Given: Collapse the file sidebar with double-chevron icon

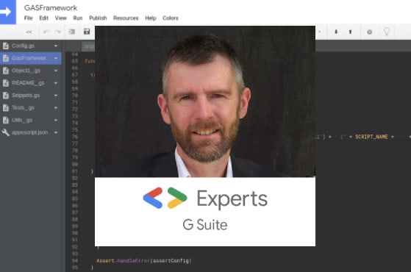Looking at the screenshot, I should tap(29, 32).
